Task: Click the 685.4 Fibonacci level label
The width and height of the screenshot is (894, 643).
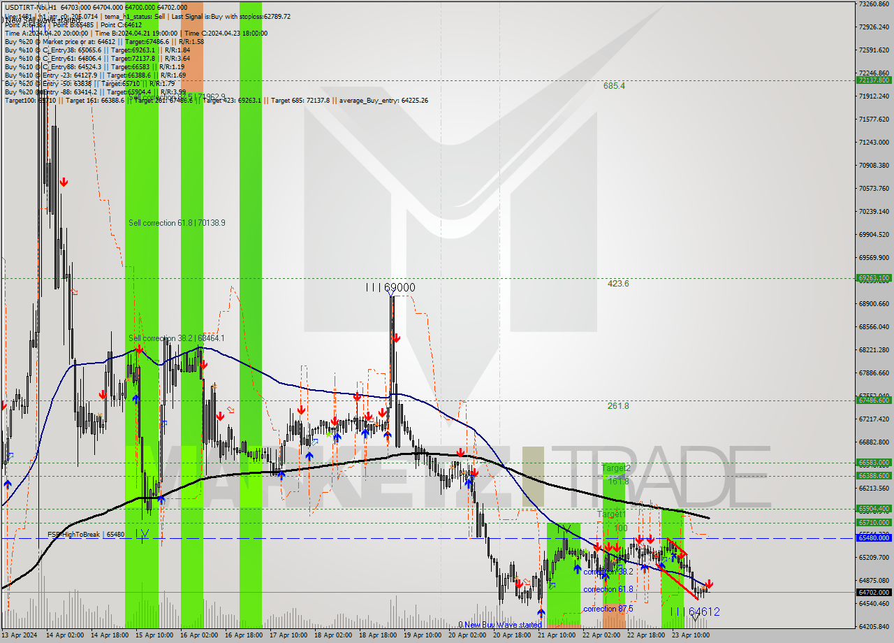Action: [614, 86]
